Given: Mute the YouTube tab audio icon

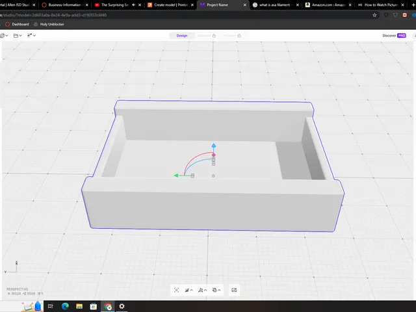Looking at the screenshot, I should click(134, 5).
